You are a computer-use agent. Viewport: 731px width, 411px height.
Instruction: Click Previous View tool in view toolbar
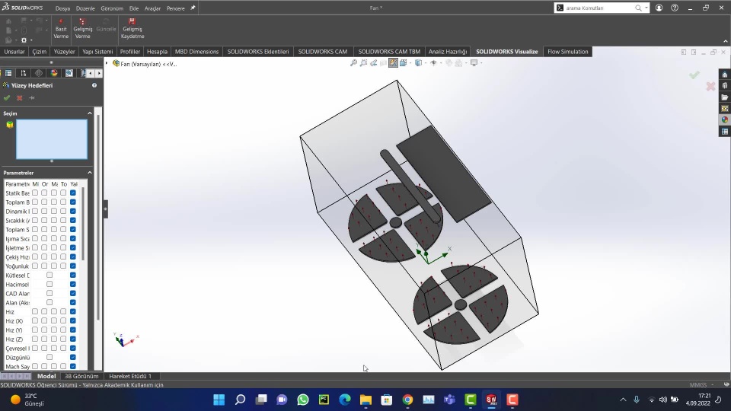[374, 63]
